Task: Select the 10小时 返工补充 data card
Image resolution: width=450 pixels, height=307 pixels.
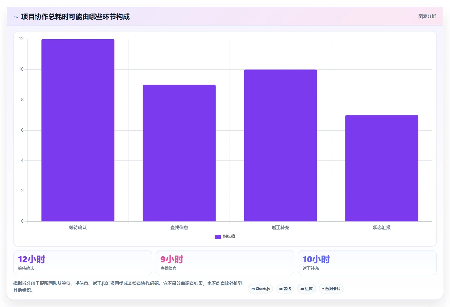Action: [x=367, y=263]
